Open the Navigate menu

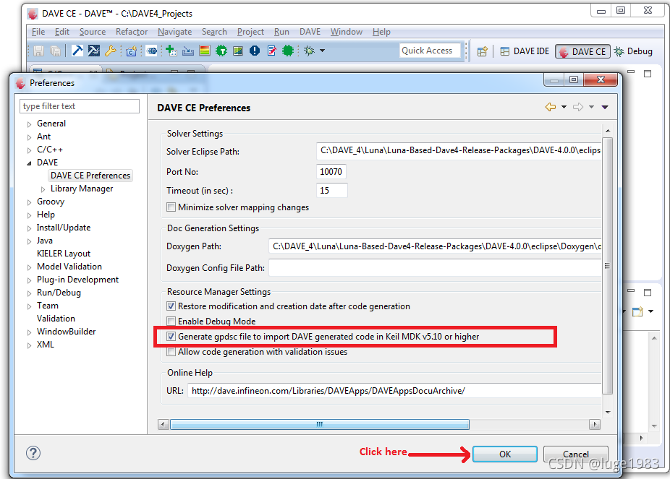pyautogui.click(x=175, y=32)
